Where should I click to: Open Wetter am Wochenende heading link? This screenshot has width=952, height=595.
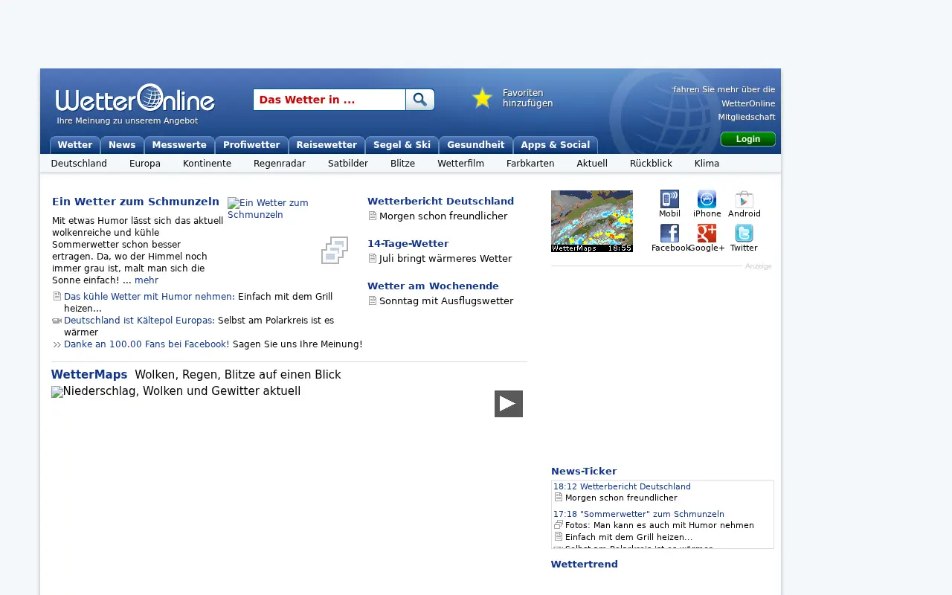[x=433, y=286]
